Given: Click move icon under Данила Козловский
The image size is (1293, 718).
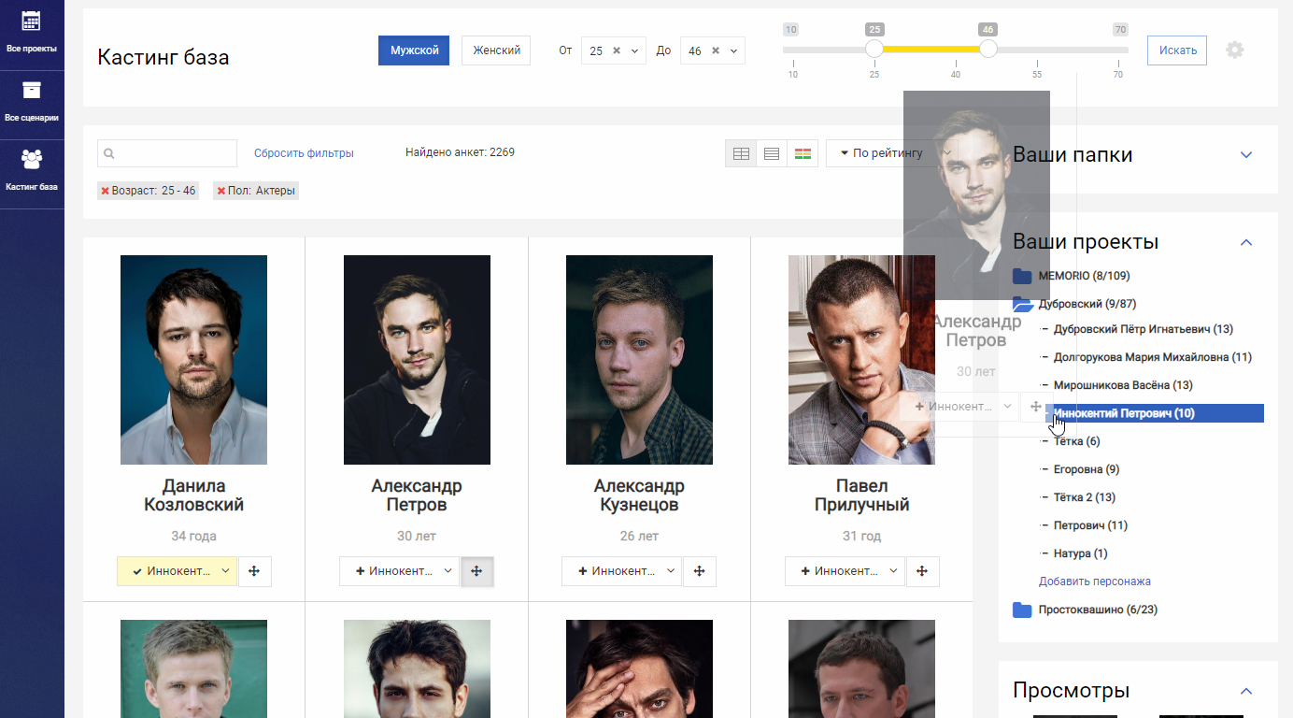Looking at the screenshot, I should (x=255, y=571).
